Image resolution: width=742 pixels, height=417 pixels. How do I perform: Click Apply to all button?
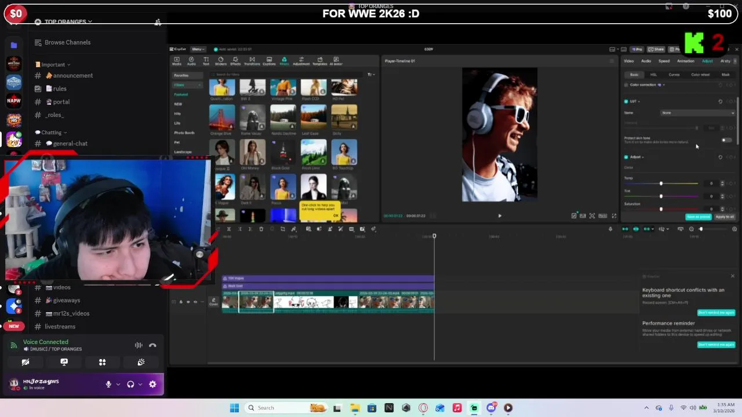click(725, 217)
